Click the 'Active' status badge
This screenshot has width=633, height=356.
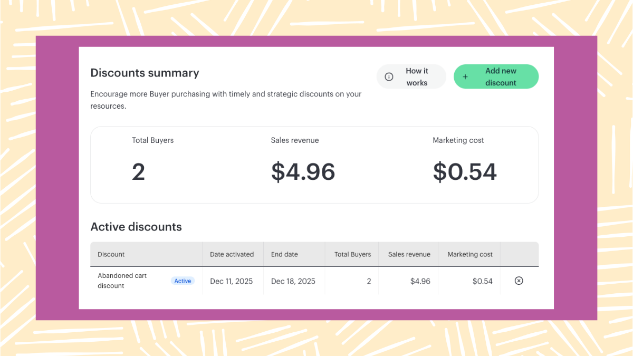click(x=183, y=281)
